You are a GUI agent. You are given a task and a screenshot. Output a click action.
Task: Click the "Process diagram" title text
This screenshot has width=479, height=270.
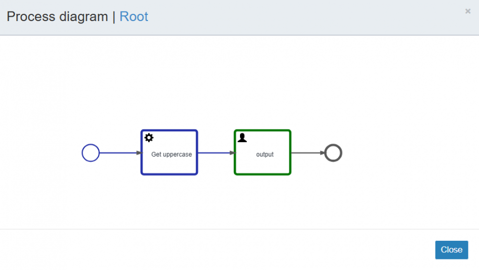(x=57, y=17)
